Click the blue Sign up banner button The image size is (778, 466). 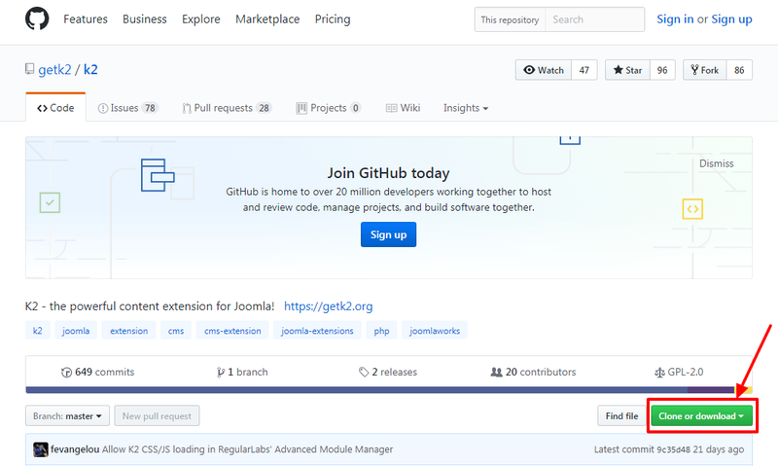(388, 234)
